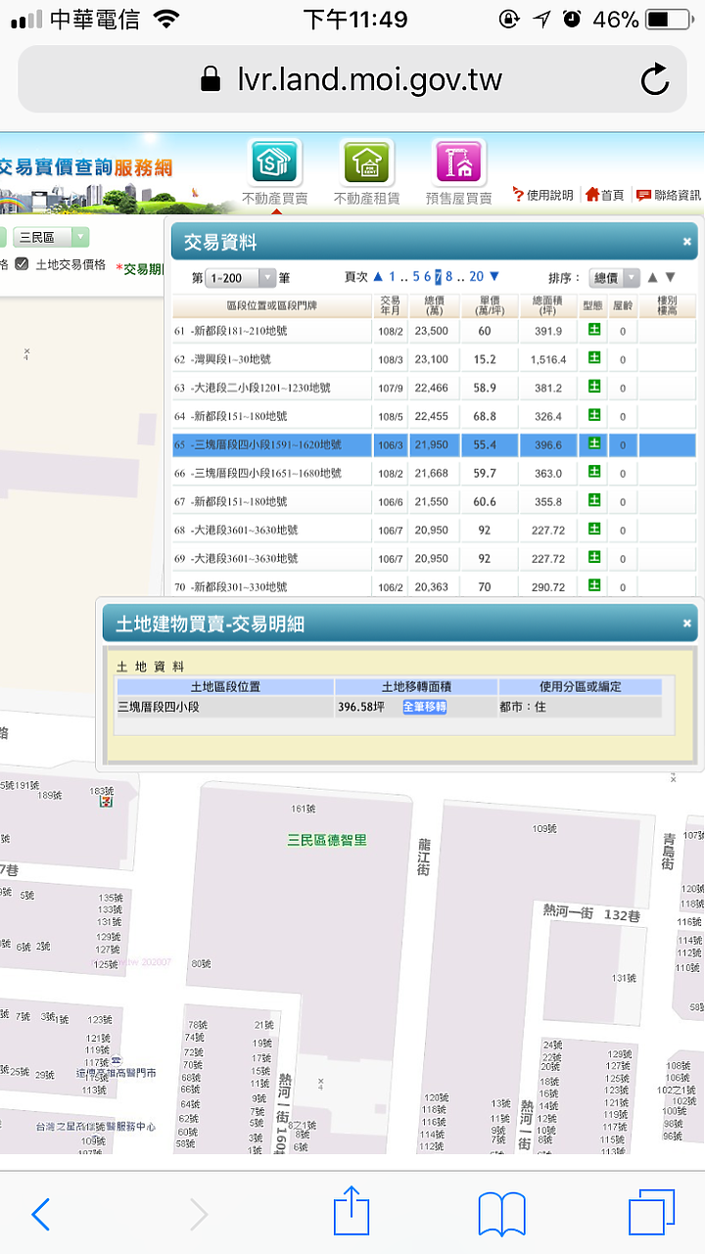Click land type icon in row 64
This screenshot has width=705, height=1254.
(593, 415)
